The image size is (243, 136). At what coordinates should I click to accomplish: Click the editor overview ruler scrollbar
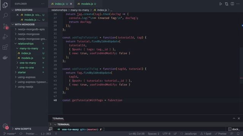coord(242,63)
